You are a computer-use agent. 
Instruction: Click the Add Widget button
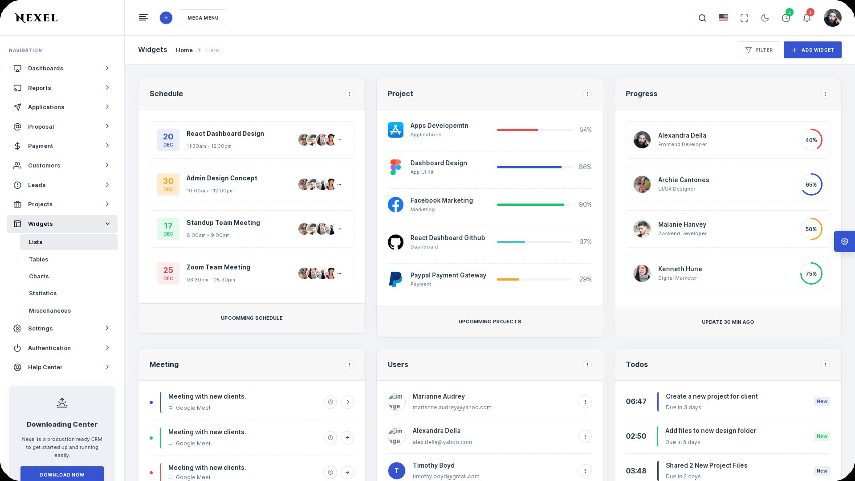pos(812,50)
